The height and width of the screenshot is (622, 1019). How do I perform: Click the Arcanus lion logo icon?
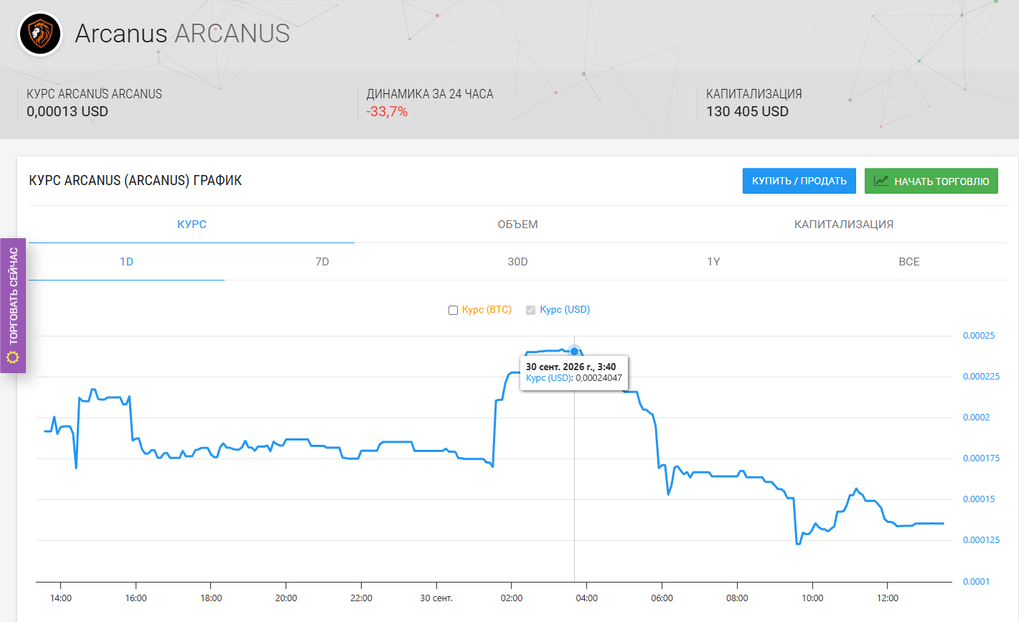(41, 34)
